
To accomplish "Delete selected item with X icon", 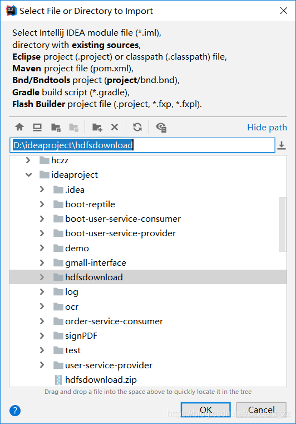I will point(115,127).
